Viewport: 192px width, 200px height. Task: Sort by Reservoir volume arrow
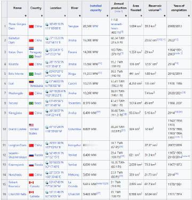[165, 16]
